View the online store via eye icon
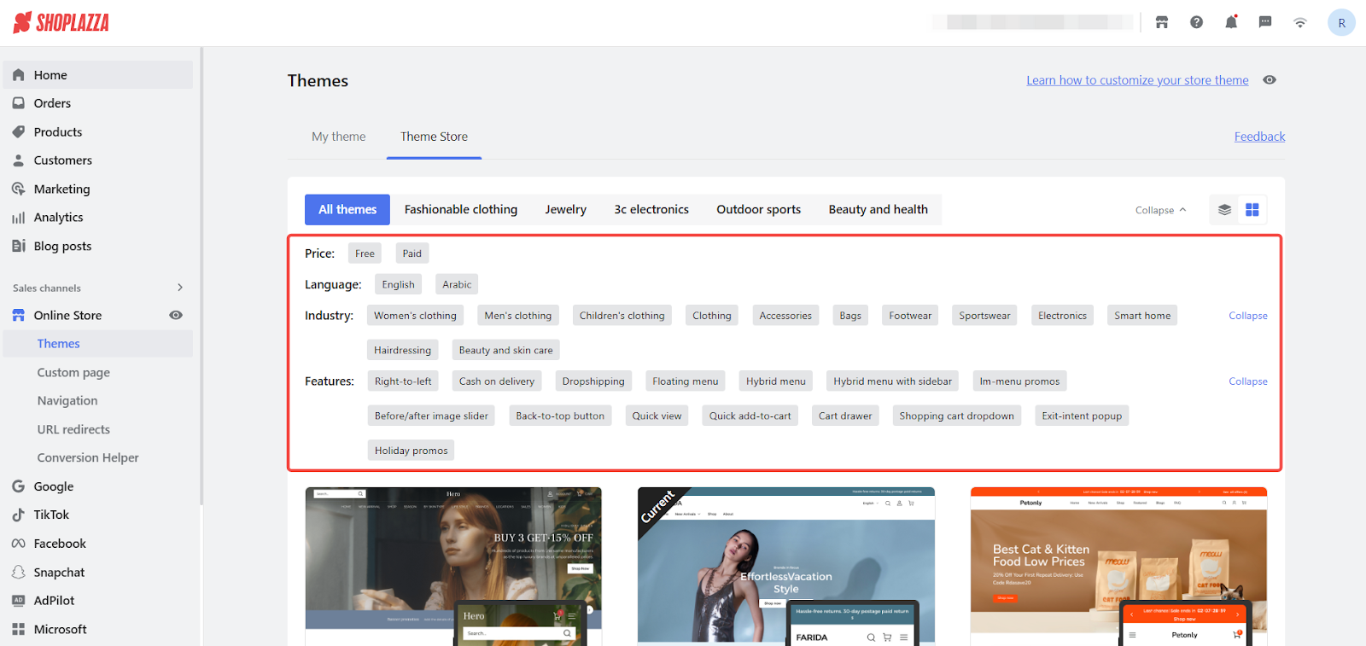Viewport: 1366px width, 646px height. tap(176, 315)
